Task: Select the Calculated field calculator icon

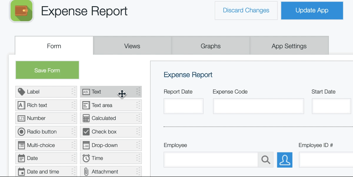Action: [86, 118]
